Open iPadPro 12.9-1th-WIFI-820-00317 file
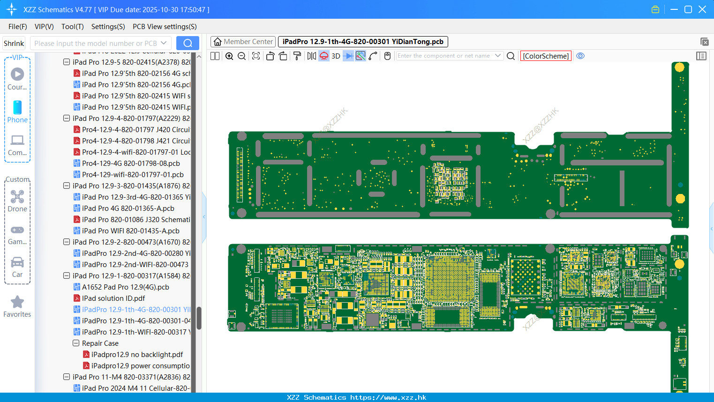 point(132,332)
